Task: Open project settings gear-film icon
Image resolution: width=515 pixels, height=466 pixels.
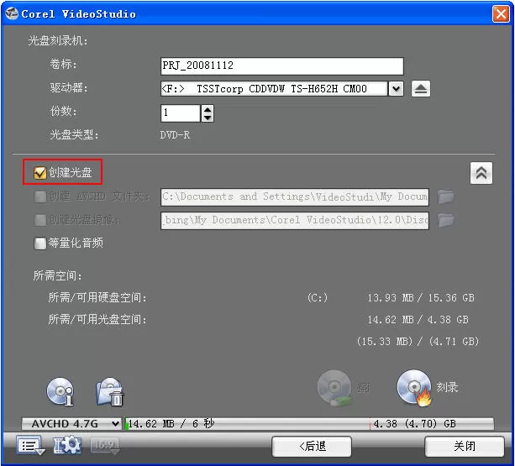Action: [67, 446]
